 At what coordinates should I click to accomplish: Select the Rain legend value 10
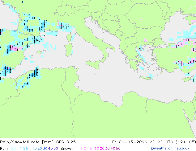[x=34, y=149]
